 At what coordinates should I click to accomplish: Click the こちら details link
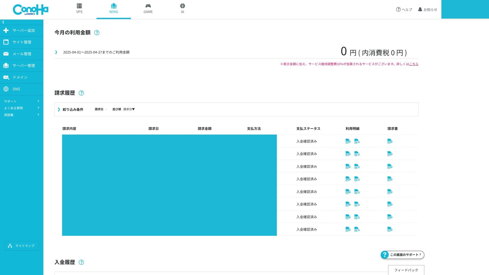point(414,64)
